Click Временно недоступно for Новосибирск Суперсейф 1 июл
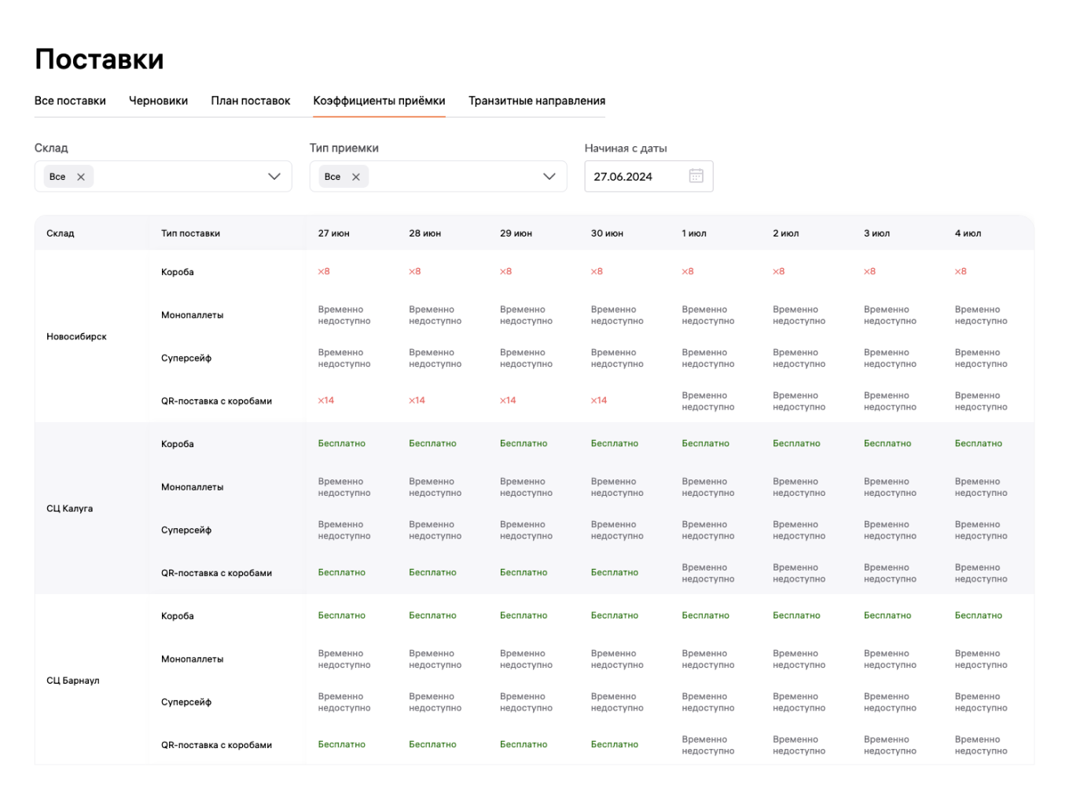Image resolution: width=1069 pixels, height=811 pixels. [708, 358]
